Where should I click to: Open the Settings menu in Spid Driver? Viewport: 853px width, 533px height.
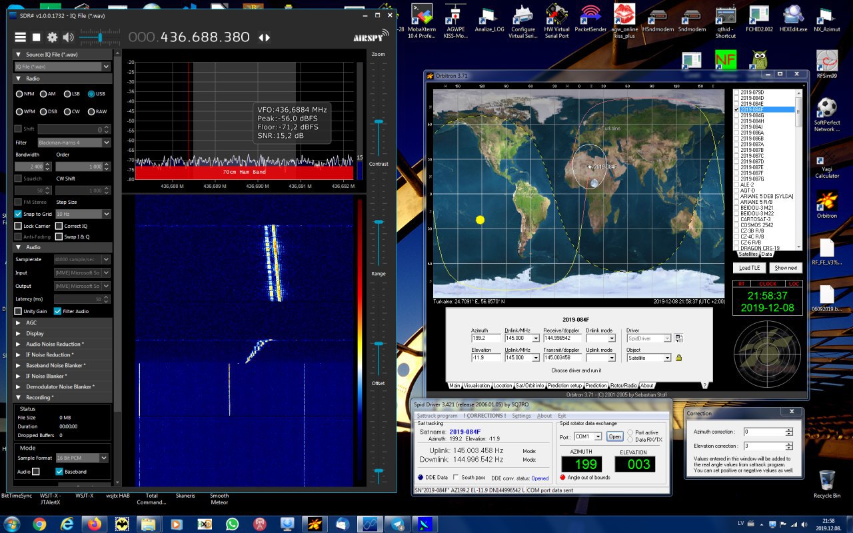(x=521, y=416)
